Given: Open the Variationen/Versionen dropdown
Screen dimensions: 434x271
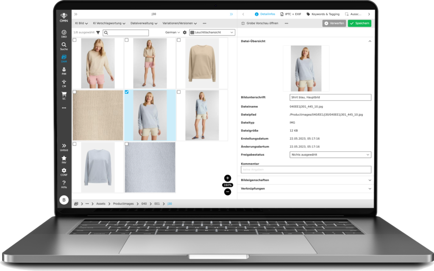Looking at the screenshot, I should pos(180,23).
